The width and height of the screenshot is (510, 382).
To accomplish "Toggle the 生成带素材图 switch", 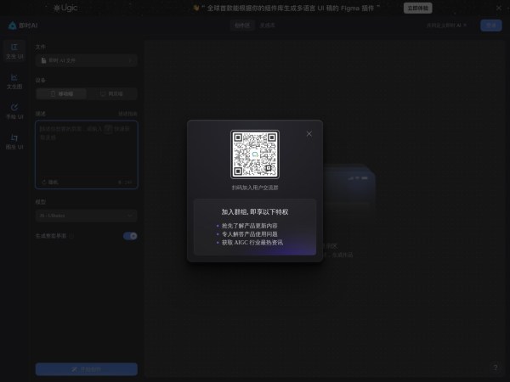I will click(x=130, y=235).
